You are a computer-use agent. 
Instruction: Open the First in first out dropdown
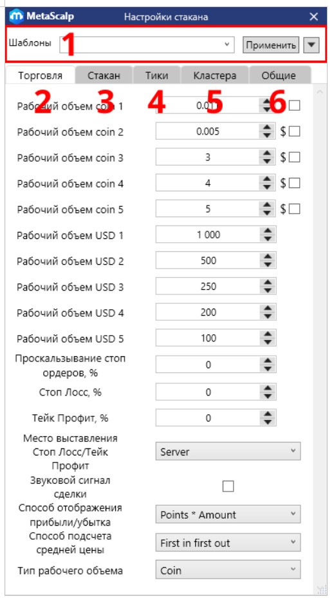228,542
